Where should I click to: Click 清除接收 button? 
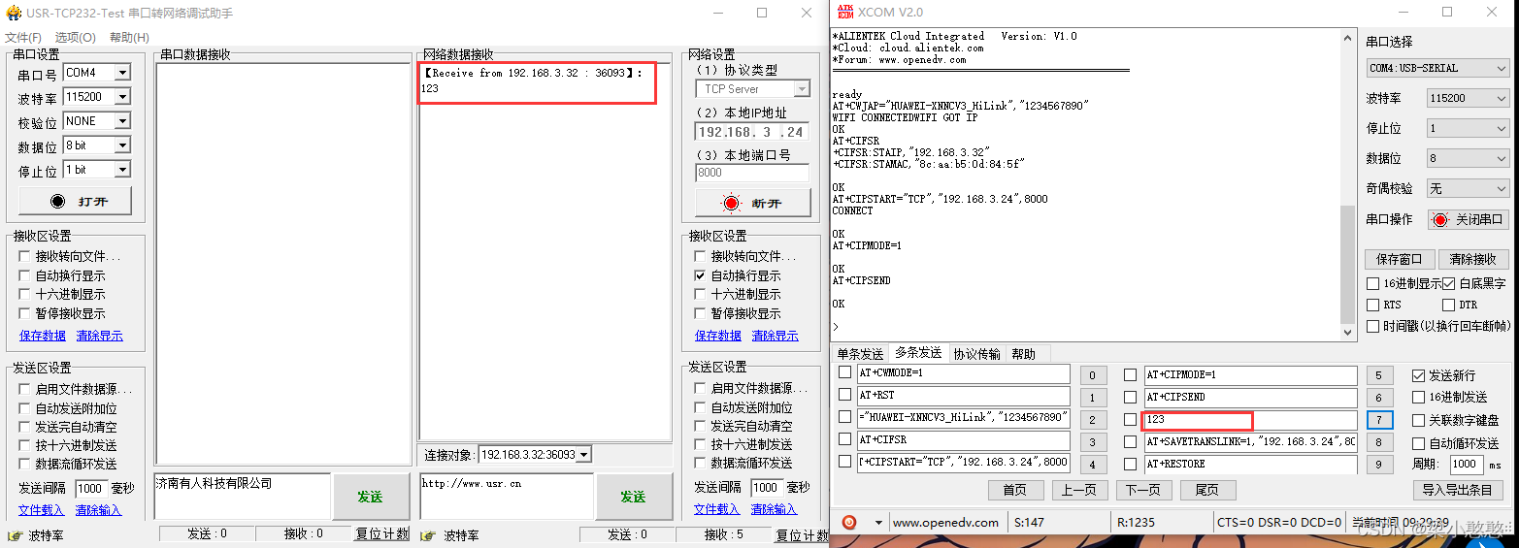point(1472,259)
